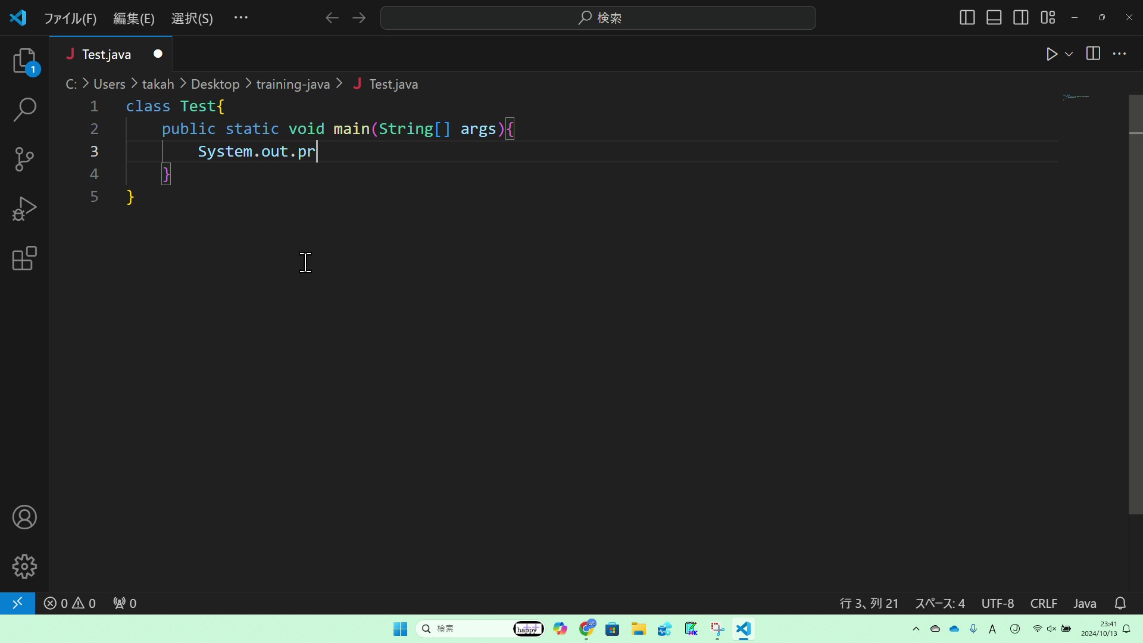Image resolution: width=1143 pixels, height=643 pixels.
Task: Expand the hidden menus ellipsis
Action: (241, 18)
